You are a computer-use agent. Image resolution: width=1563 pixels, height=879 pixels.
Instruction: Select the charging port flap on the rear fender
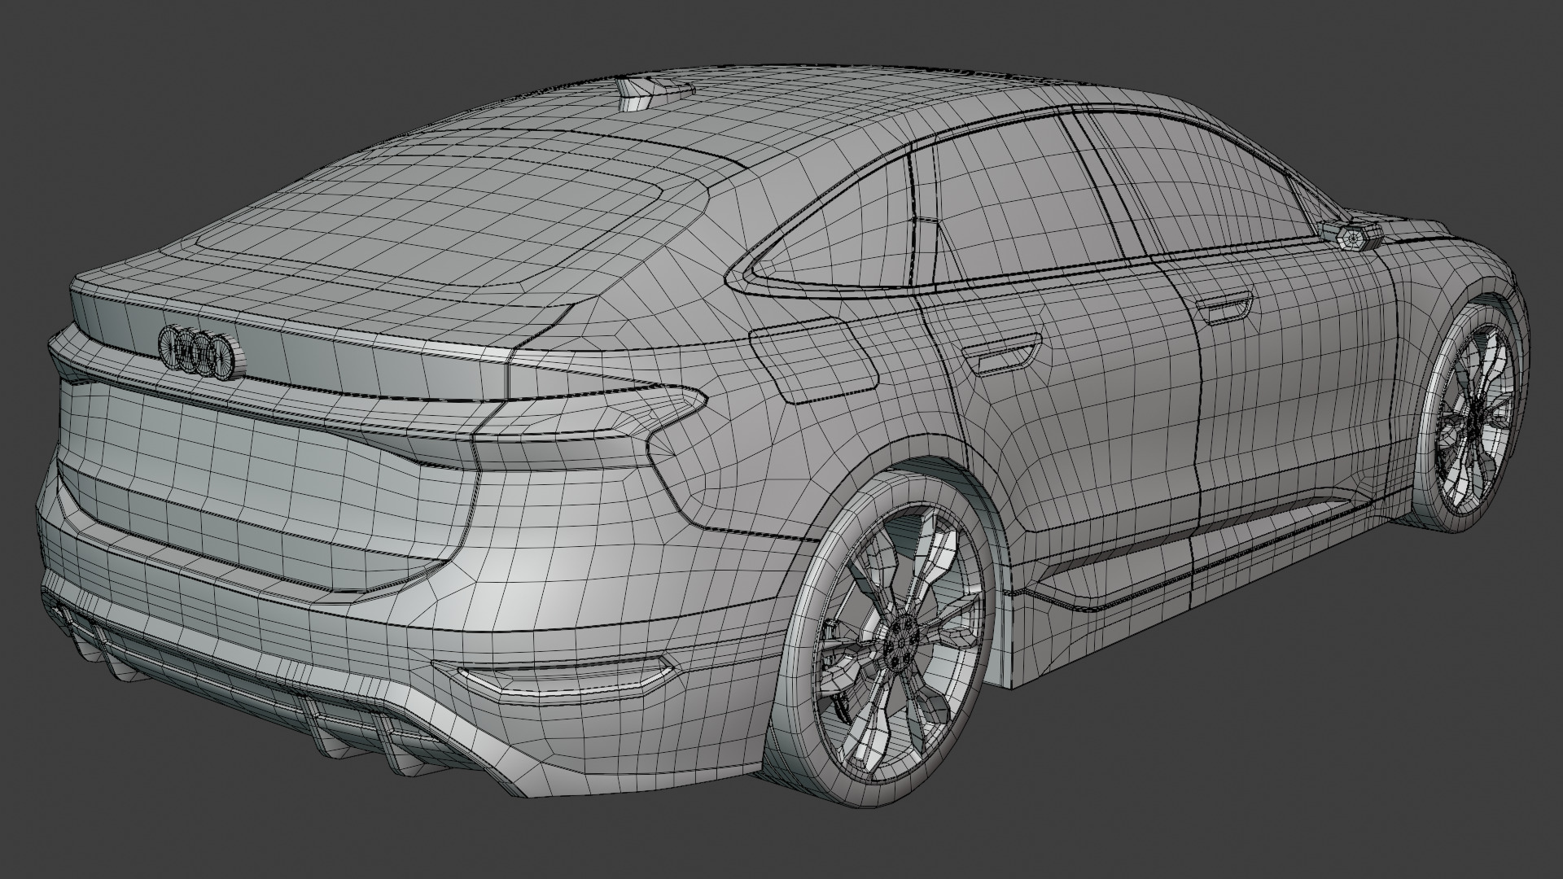click(x=814, y=361)
